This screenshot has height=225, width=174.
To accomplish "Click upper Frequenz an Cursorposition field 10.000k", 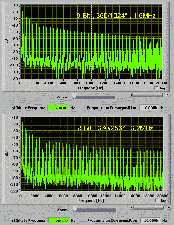I will point(149,108).
